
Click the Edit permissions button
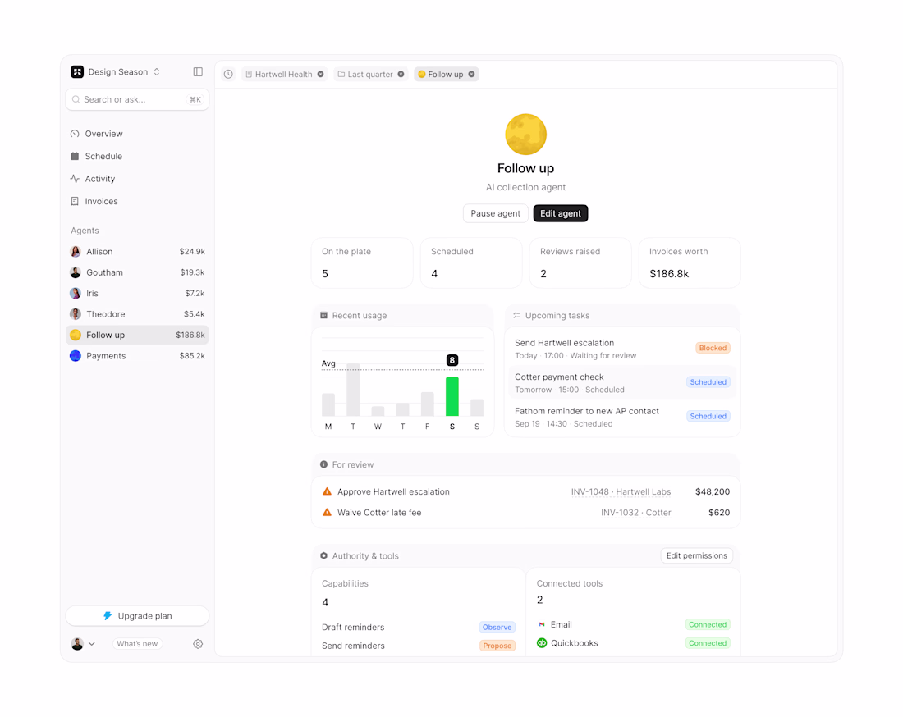[696, 556]
